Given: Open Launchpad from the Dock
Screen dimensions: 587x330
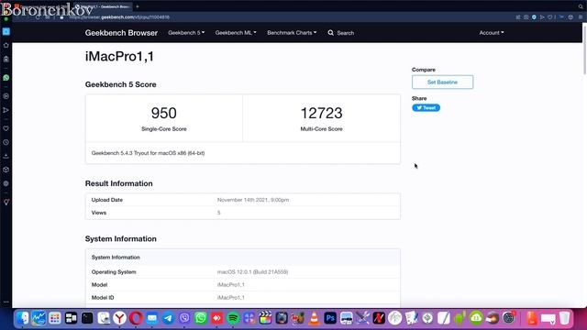Looking at the screenshot, I should (55, 318).
